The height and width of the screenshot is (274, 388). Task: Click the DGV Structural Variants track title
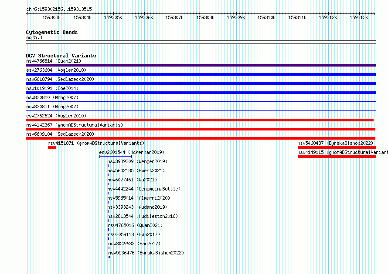tap(61, 56)
